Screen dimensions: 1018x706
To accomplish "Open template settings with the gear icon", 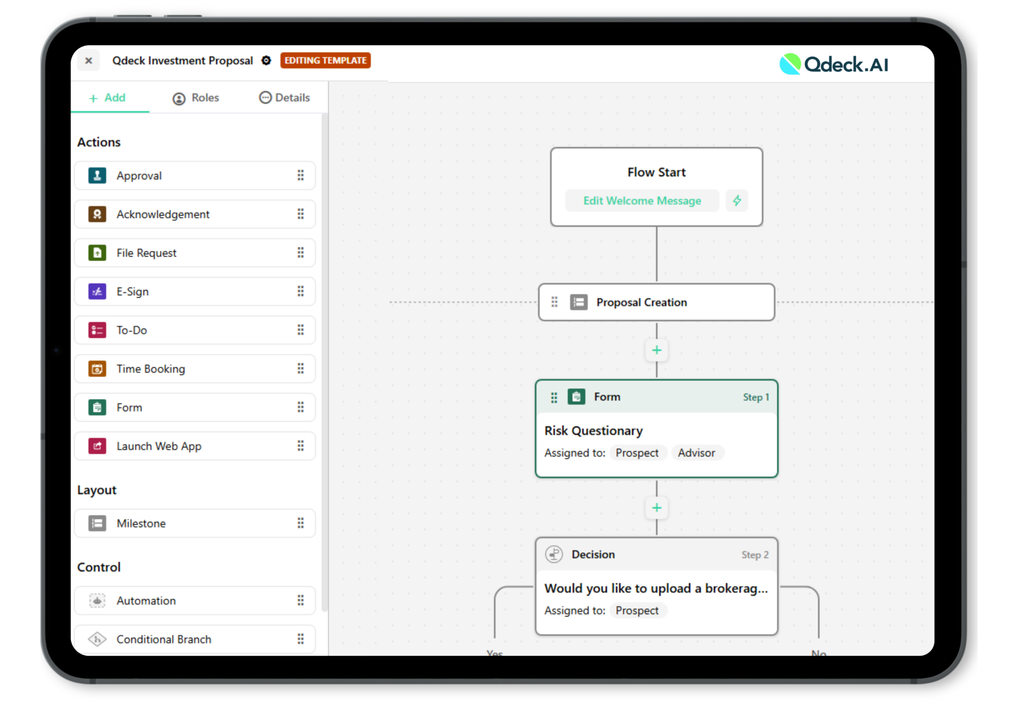I will point(267,60).
